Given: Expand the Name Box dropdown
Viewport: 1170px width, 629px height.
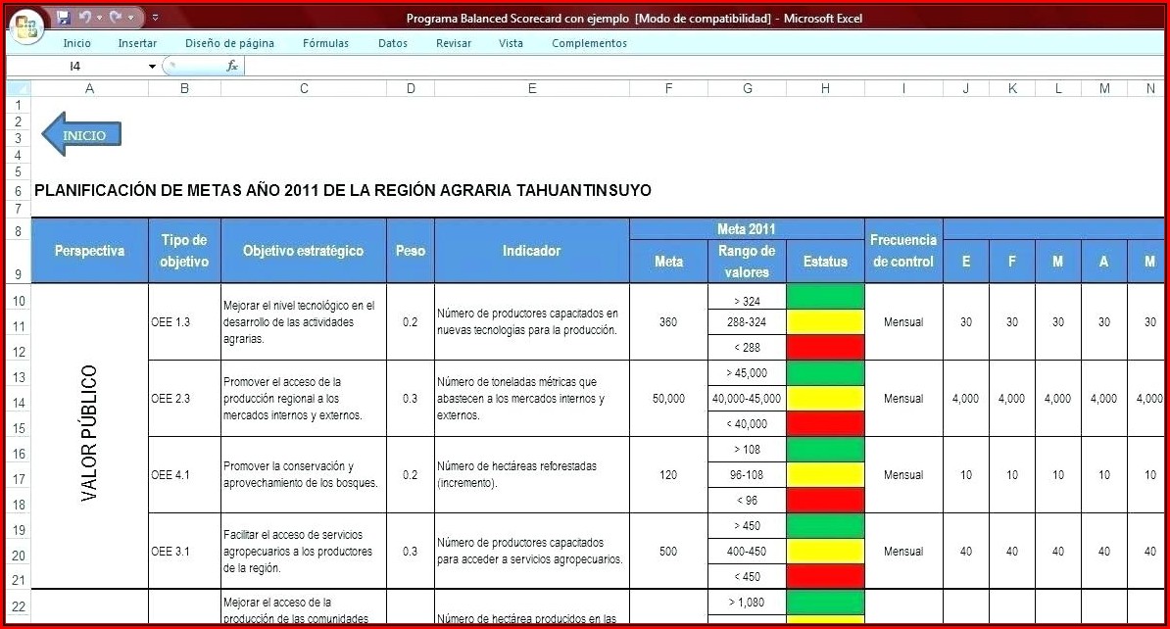Looking at the screenshot, I should [x=152, y=67].
